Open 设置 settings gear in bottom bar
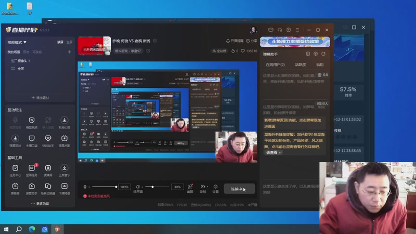Image resolution: width=416 pixels, height=234 pixels. click(215, 189)
